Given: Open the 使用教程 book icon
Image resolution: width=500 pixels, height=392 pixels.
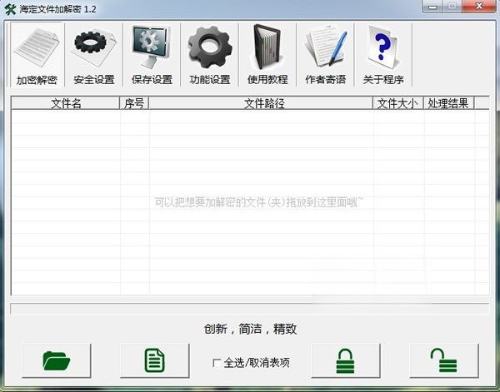Looking at the screenshot, I should (267, 55).
